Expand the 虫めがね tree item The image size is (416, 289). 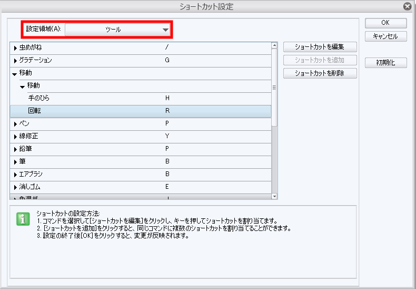(x=15, y=49)
